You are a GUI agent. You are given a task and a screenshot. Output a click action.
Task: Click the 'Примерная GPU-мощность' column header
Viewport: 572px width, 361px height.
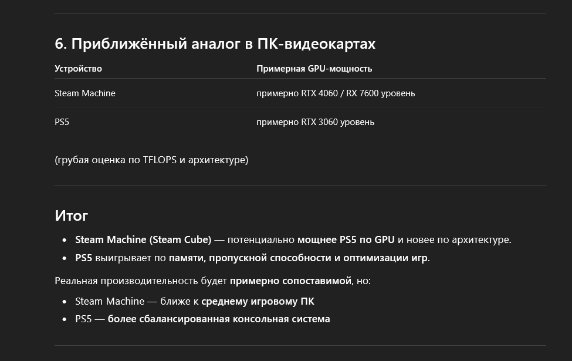(x=314, y=69)
